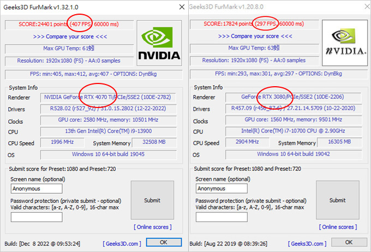Click CPU Speed '1996 MHz' value
The width and height of the screenshot is (371, 252).
coord(62,142)
